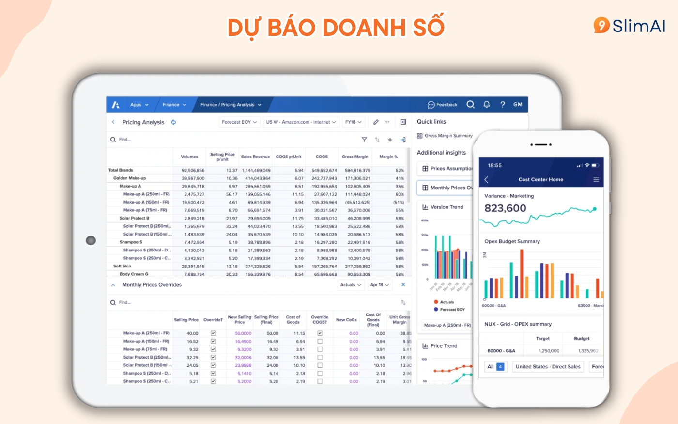Open the Apps dropdown
678x424 pixels.
click(x=139, y=105)
